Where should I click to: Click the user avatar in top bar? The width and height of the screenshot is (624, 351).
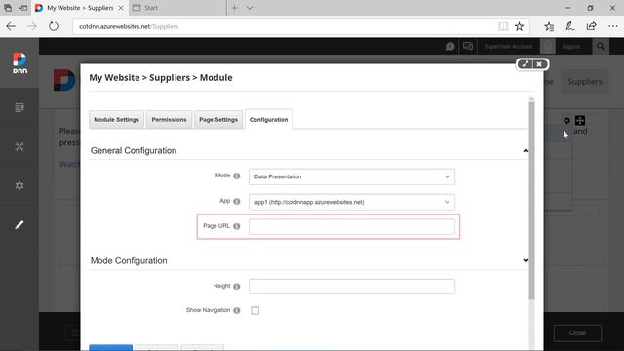point(548,46)
